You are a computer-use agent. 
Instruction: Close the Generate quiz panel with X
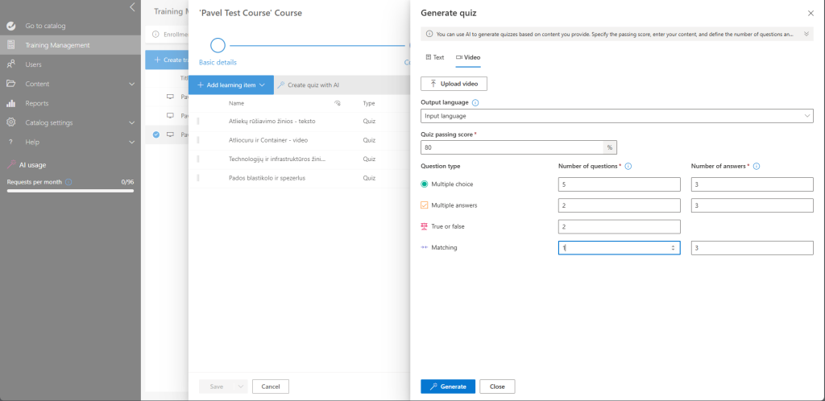pos(810,14)
